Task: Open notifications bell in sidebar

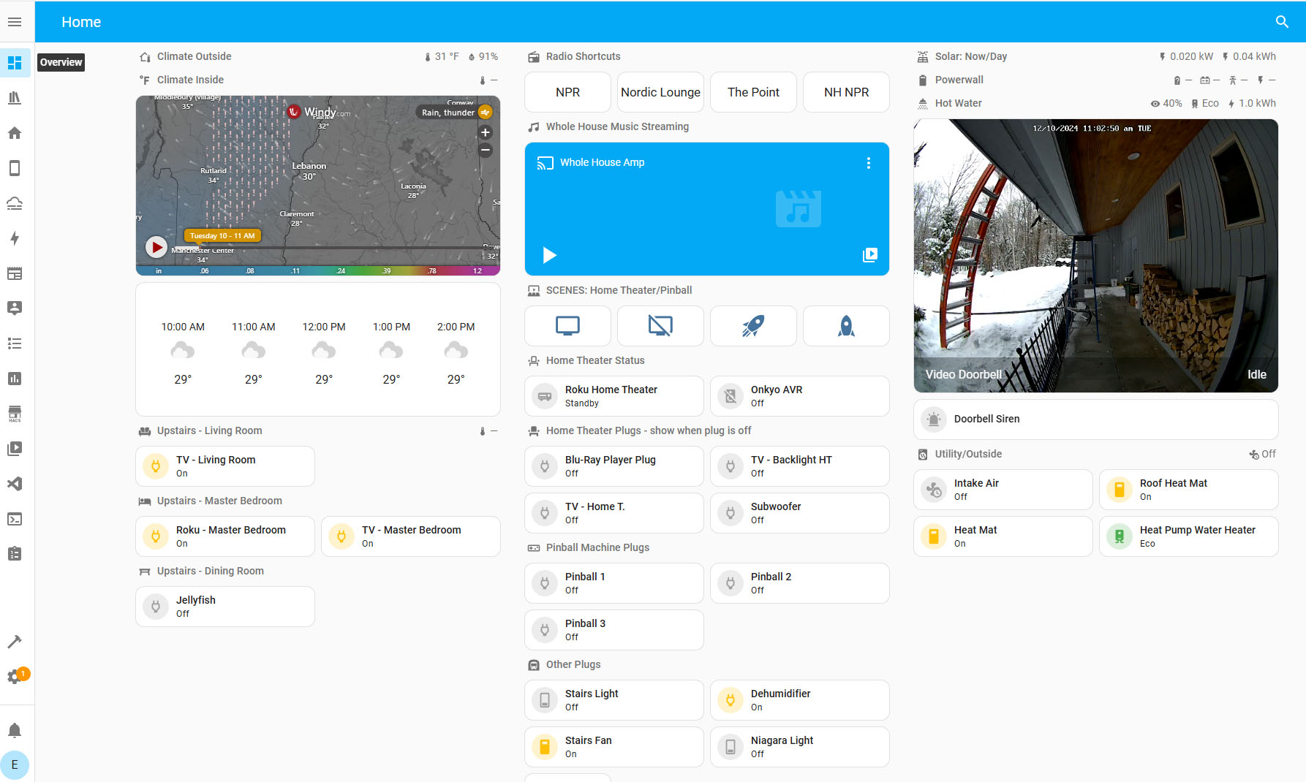Action: 15,730
